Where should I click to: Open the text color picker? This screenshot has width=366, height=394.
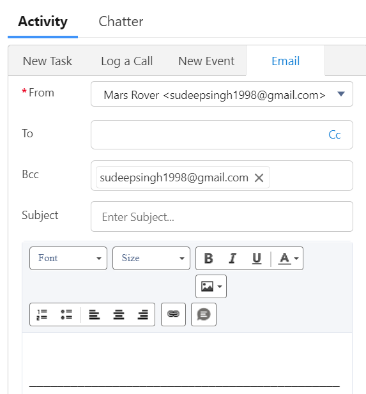[x=288, y=259]
